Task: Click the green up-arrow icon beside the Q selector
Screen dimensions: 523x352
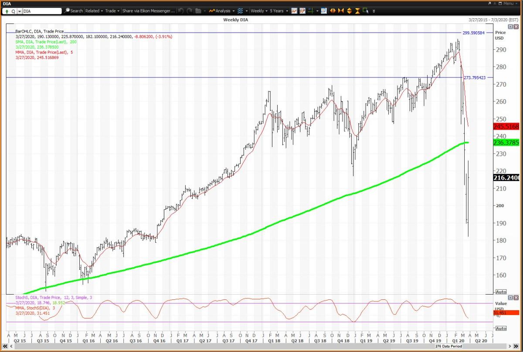Action: pos(7,11)
